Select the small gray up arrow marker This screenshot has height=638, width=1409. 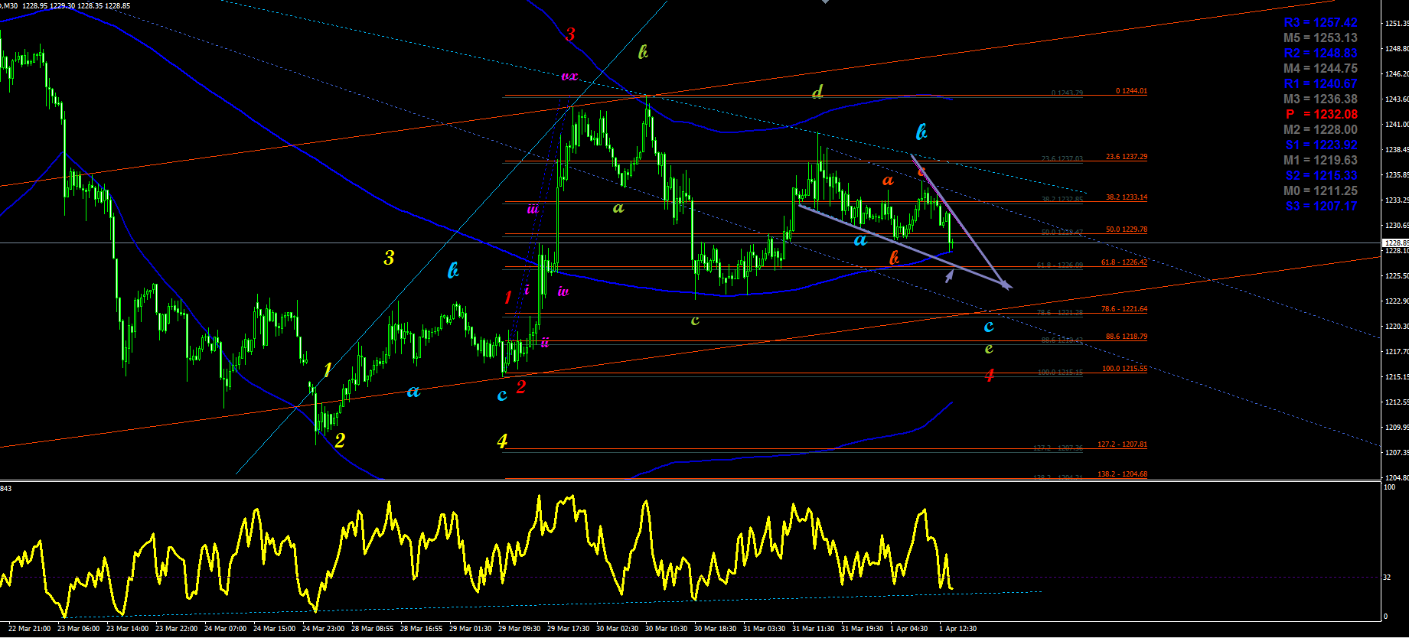(x=949, y=275)
